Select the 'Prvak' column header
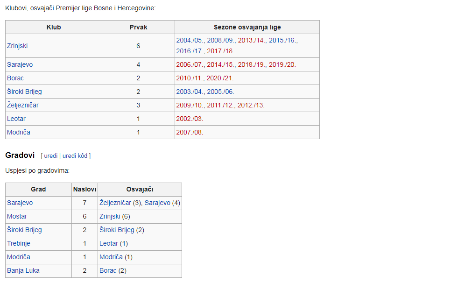The width and height of the screenshot is (465, 283). (x=138, y=27)
